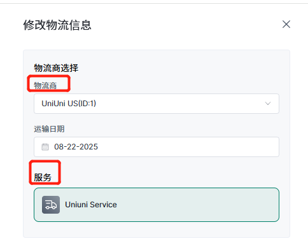
Task: Expand the chevron arrow of 物流商 dropdown
Action: tap(268, 104)
